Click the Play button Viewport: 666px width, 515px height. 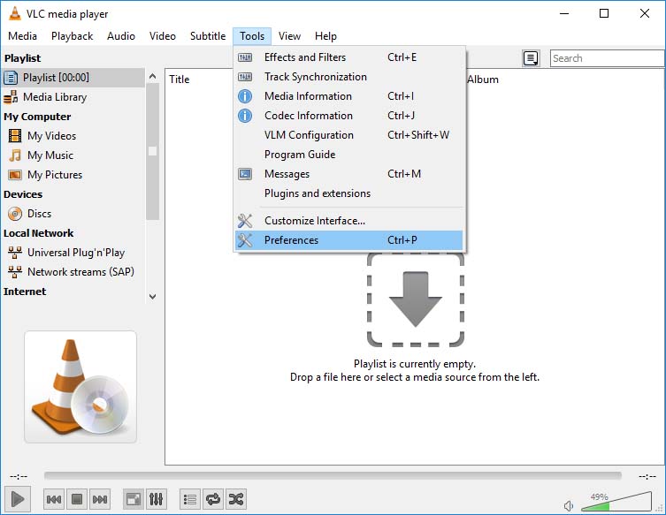click(x=18, y=499)
